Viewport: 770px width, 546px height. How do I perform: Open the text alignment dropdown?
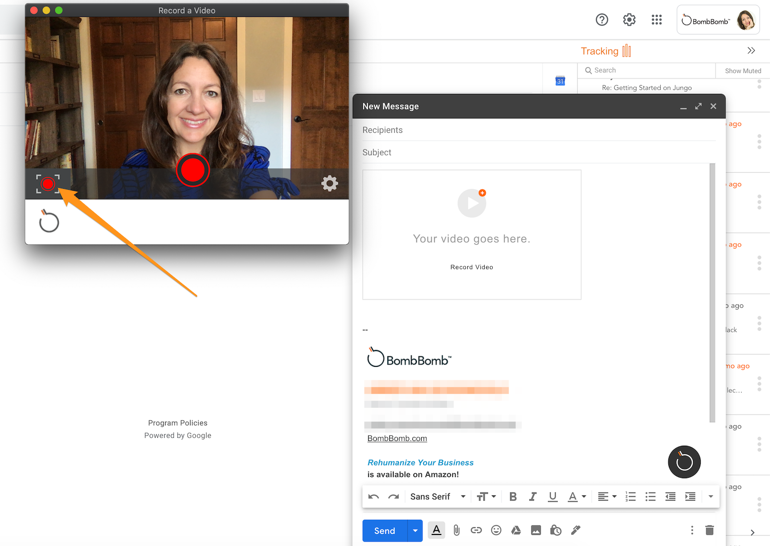(607, 497)
